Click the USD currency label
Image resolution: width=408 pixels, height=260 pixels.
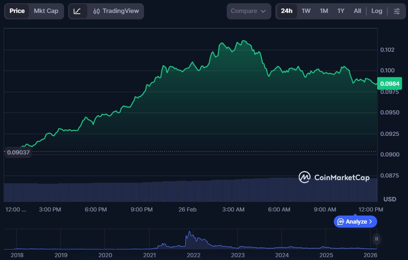[389, 199]
